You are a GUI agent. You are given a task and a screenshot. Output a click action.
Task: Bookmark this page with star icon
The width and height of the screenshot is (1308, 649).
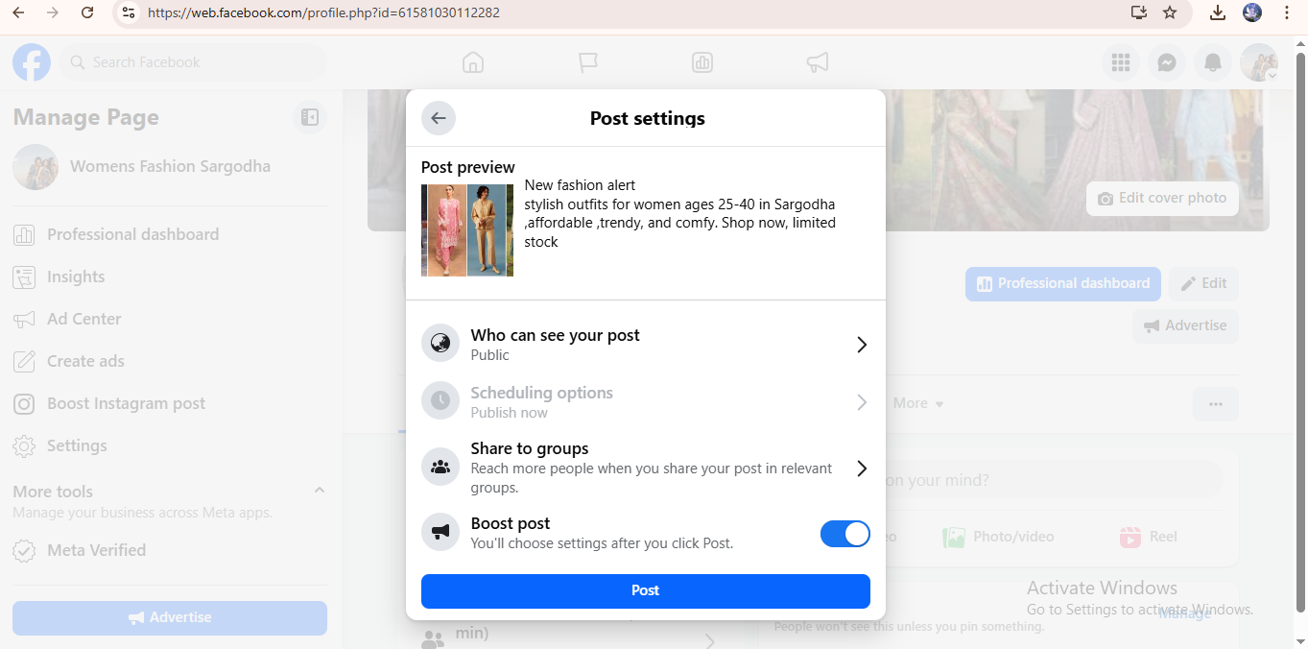(x=1170, y=12)
